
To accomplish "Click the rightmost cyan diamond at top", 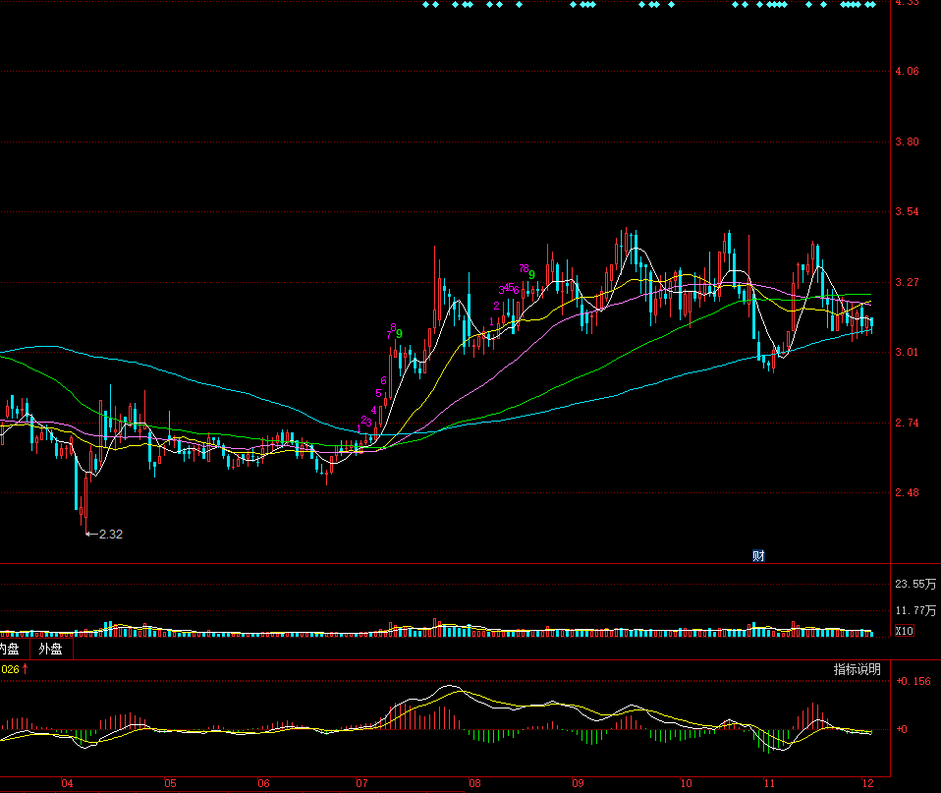I will pyautogui.click(x=871, y=5).
